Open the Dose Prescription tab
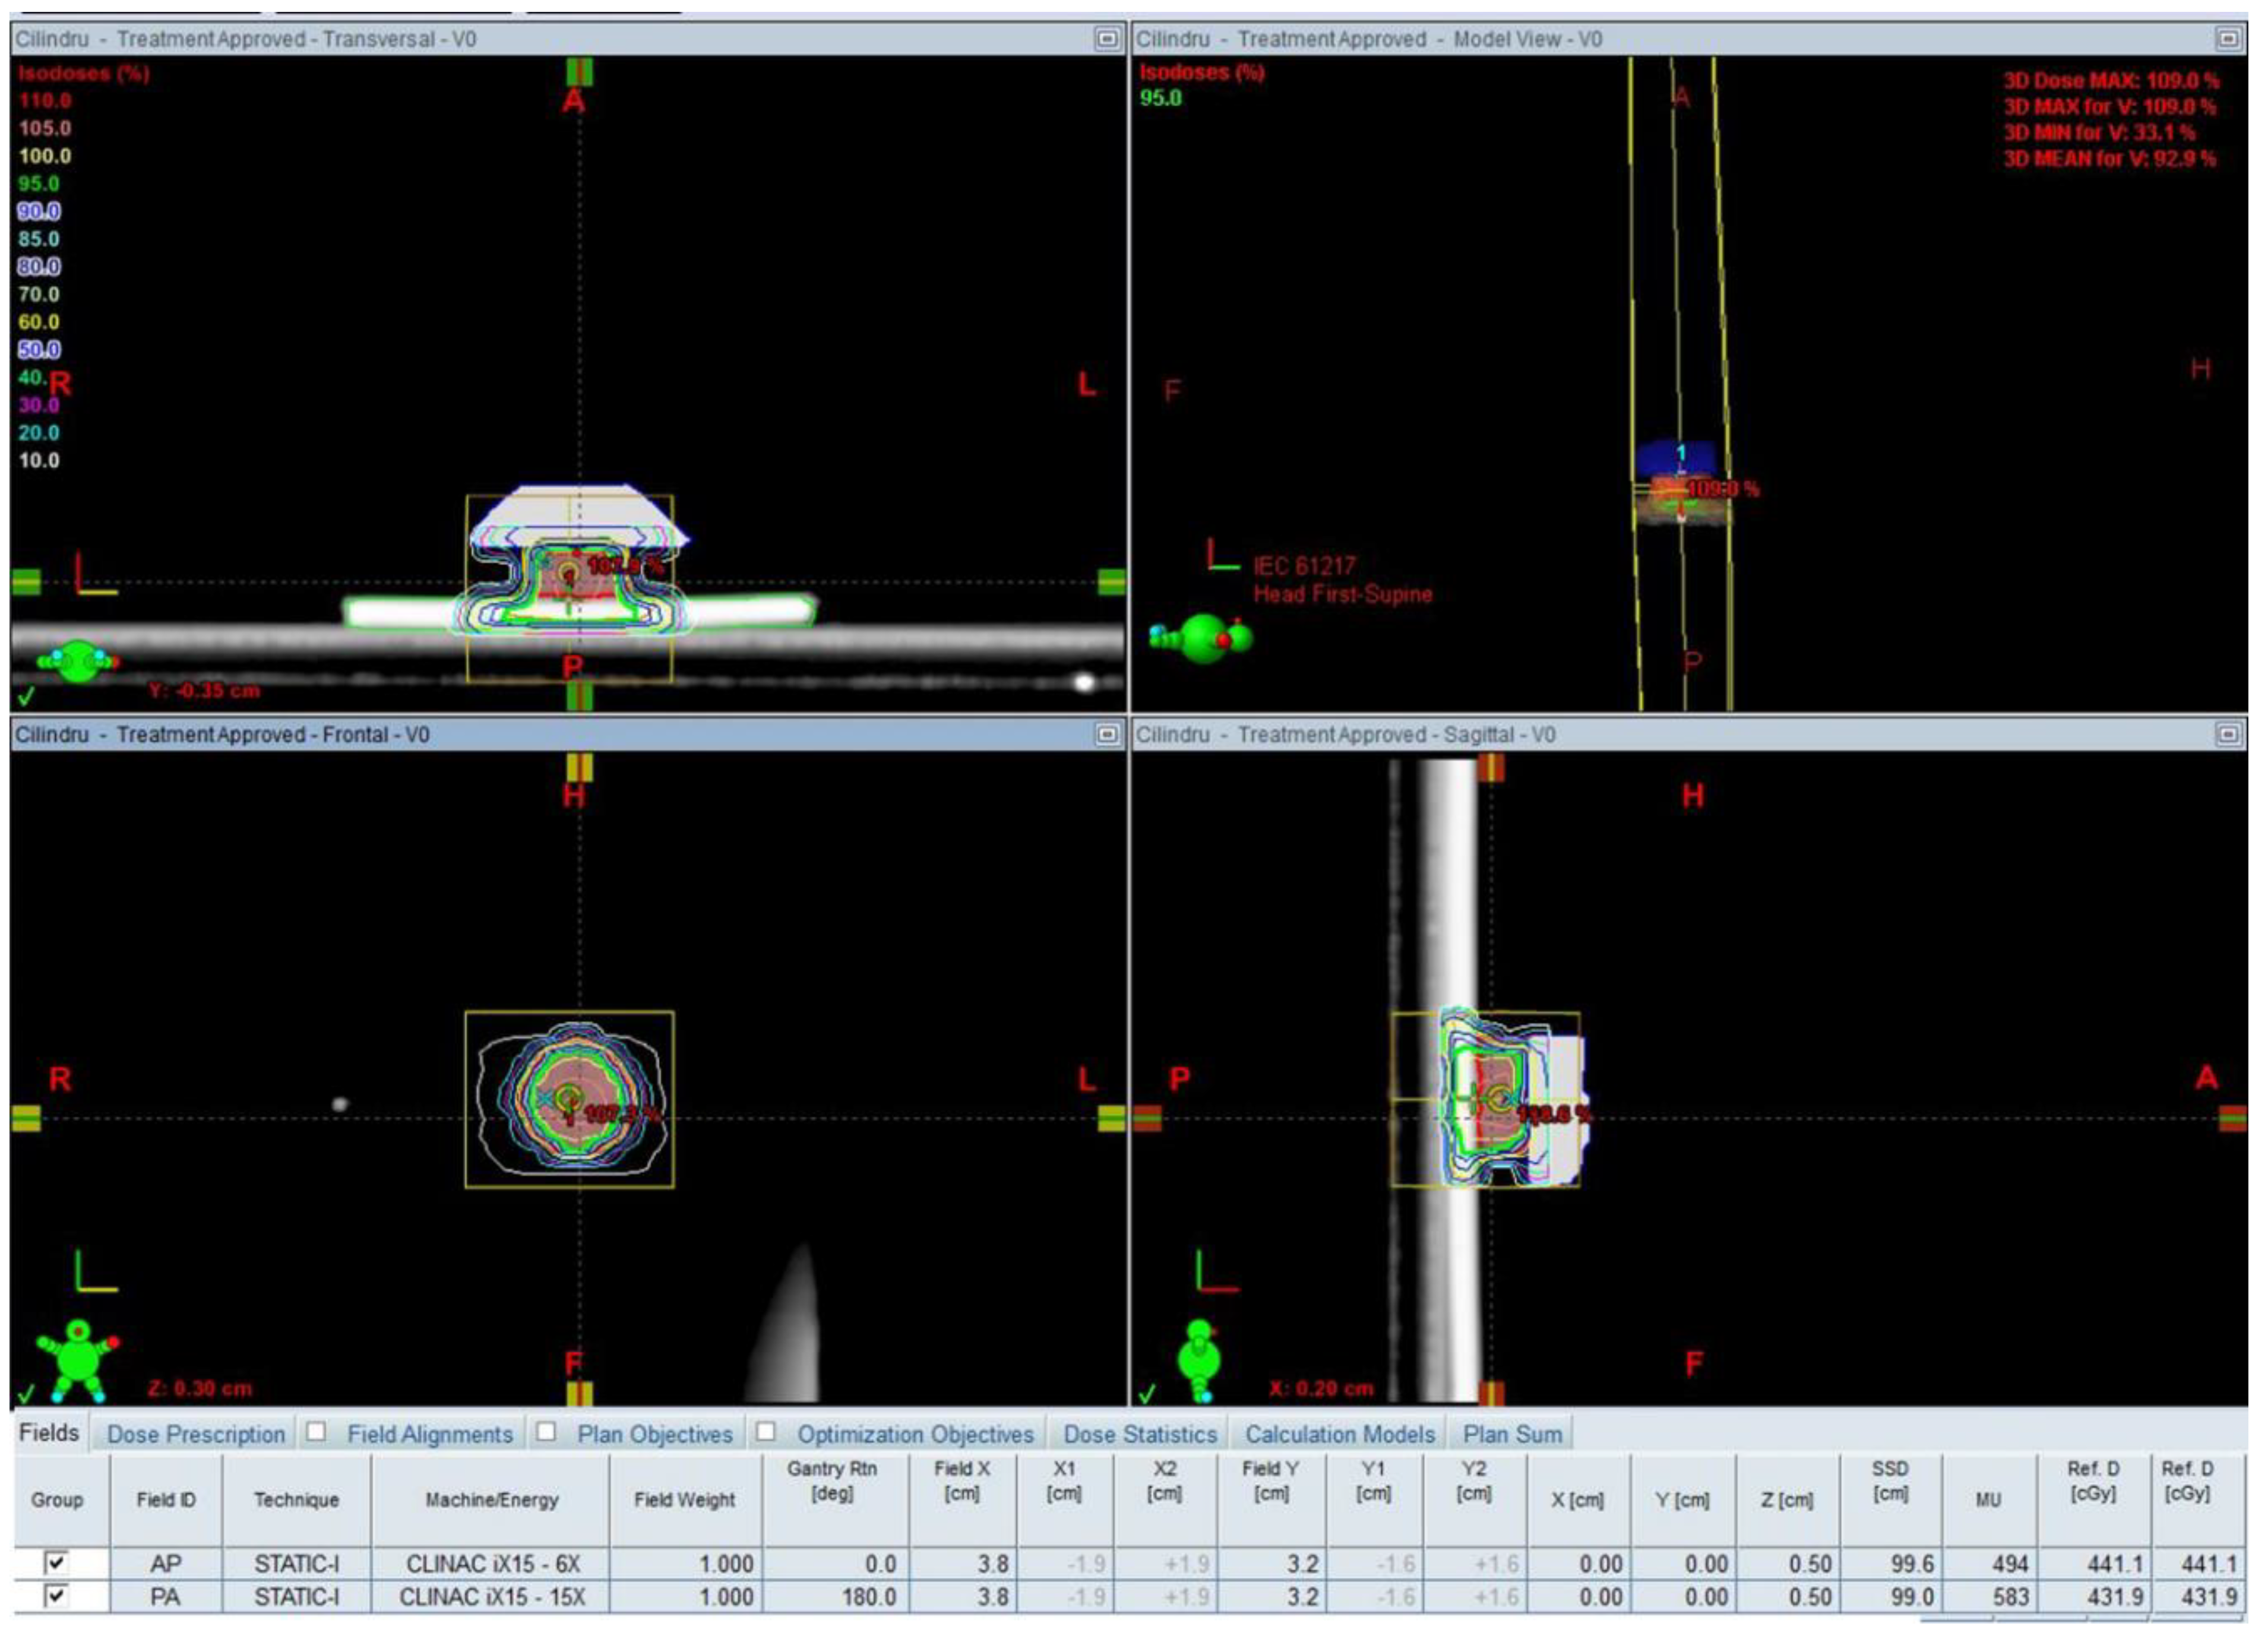The image size is (2268, 1636). coord(196,1434)
